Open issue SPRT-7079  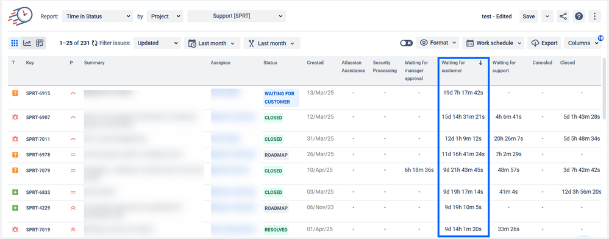pos(38,170)
